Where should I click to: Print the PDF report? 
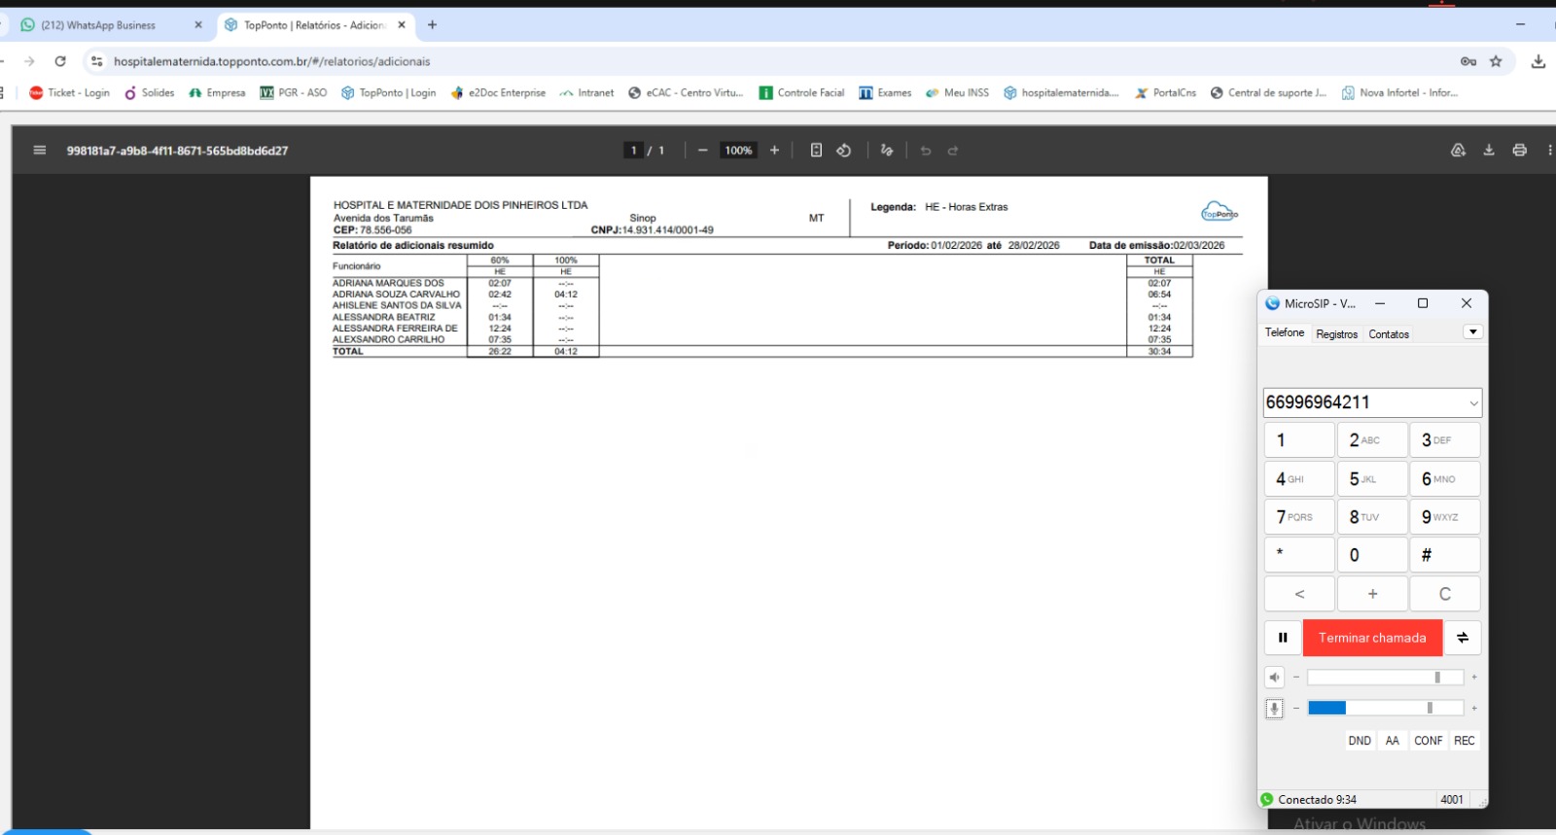(1519, 151)
